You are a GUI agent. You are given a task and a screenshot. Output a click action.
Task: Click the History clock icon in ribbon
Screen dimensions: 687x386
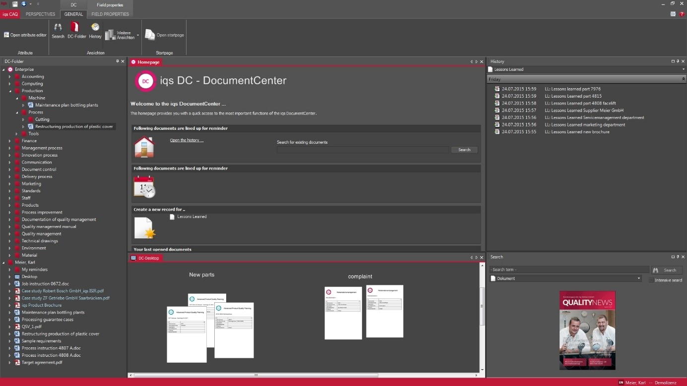[x=95, y=28]
